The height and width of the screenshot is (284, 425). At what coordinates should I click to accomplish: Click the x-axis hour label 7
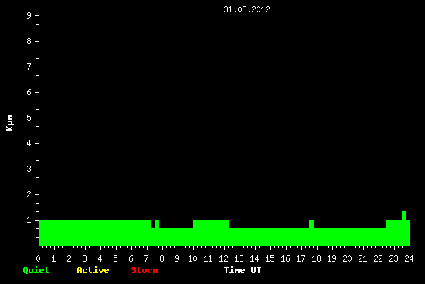point(146,258)
